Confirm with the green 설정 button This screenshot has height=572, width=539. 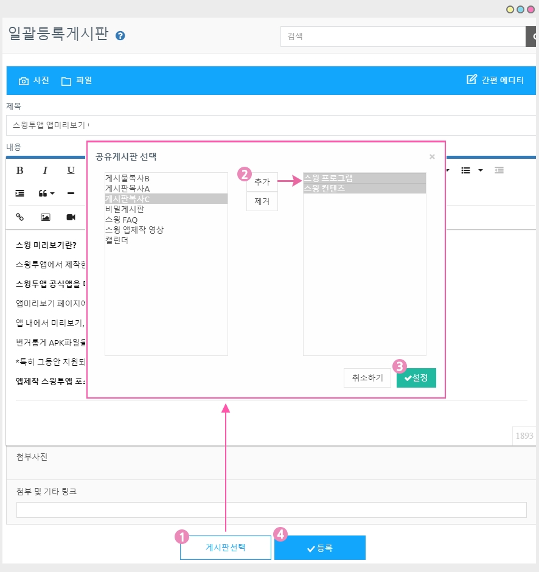click(x=416, y=378)
